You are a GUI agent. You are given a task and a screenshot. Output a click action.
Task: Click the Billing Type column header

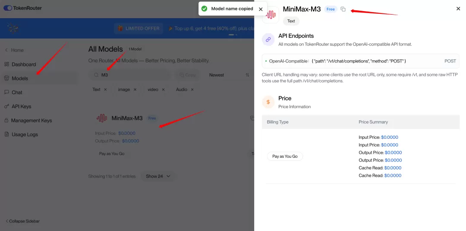point(277,122)
